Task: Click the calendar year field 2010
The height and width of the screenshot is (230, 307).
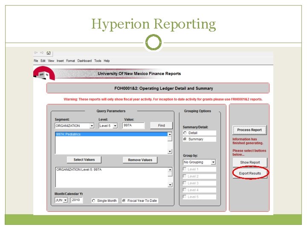Action: click(76, 200)
